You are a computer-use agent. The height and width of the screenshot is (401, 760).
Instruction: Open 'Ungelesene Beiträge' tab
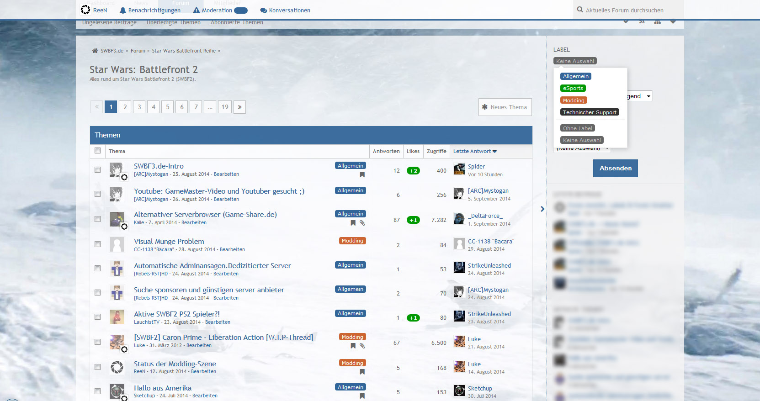click(109, 22)
